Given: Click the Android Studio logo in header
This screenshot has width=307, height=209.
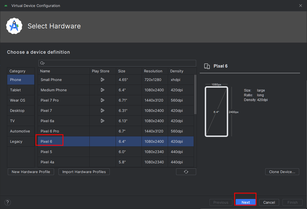Looking at the screenshot, I should coord(14,26).
